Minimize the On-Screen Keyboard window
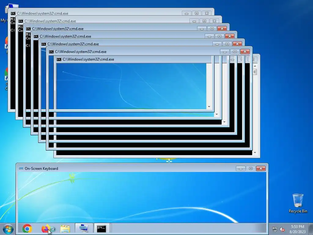Image resolution: width=313 pixels, height=235 pixels. pos(241,169)
